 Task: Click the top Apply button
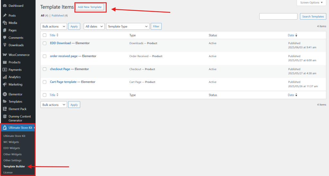pos(74,26)
